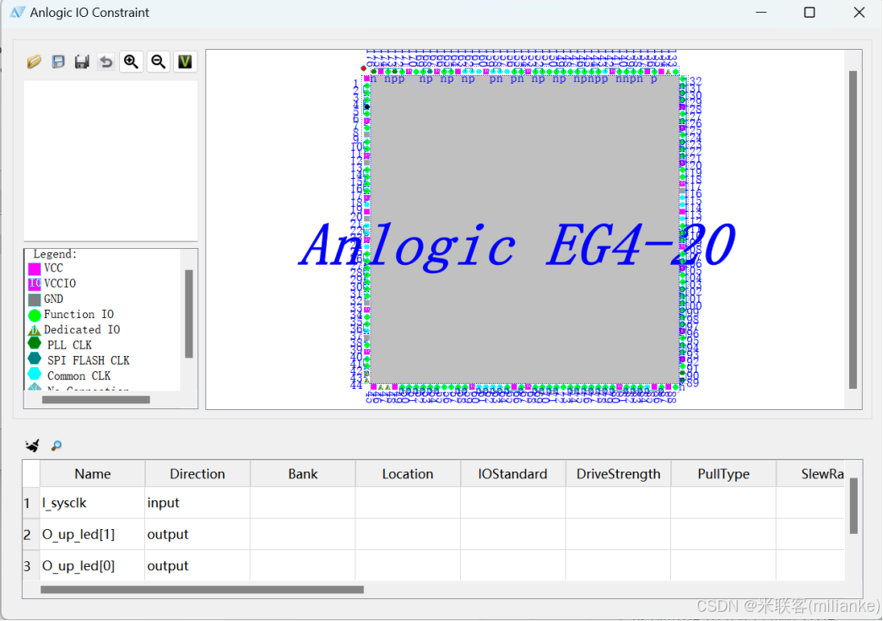Click the Function IO green circle legend icon
Screen dimensions: 883x621
(35, 315)
